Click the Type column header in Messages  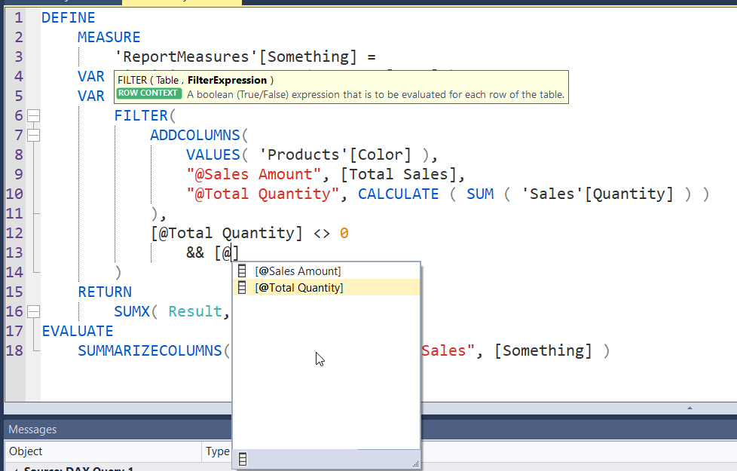click(216, 451)
